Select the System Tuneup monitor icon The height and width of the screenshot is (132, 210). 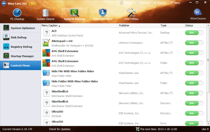pyautogui.click(x=74, y=13)
